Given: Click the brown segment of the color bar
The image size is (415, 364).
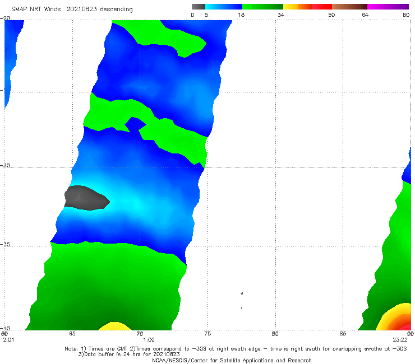Looking at the screenshot, I should [x=349, y=7].
